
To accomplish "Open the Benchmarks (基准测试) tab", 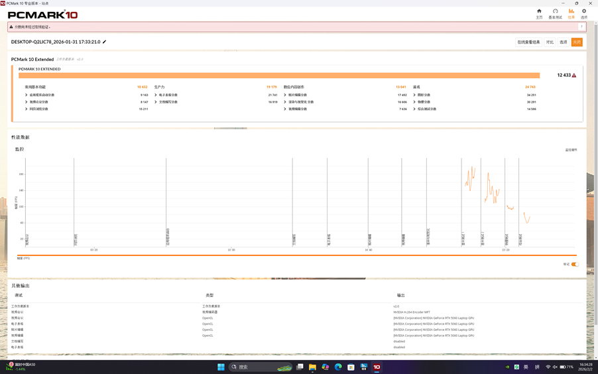I will (555, 14).
